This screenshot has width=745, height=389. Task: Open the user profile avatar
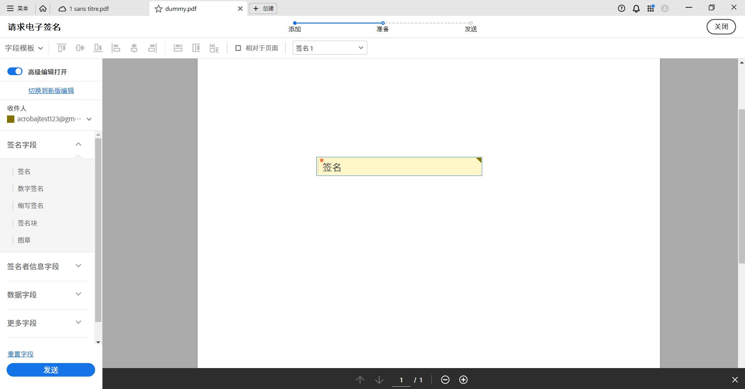click(665, 9)
